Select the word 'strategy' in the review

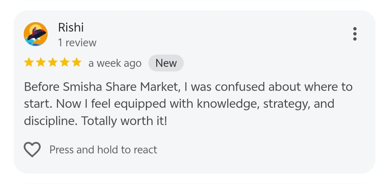click(x=286, y=104)
